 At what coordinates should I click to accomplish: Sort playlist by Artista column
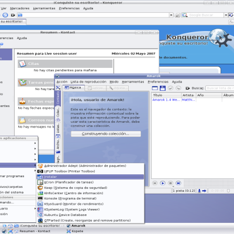pyautogui.click(x=188, y=95)
